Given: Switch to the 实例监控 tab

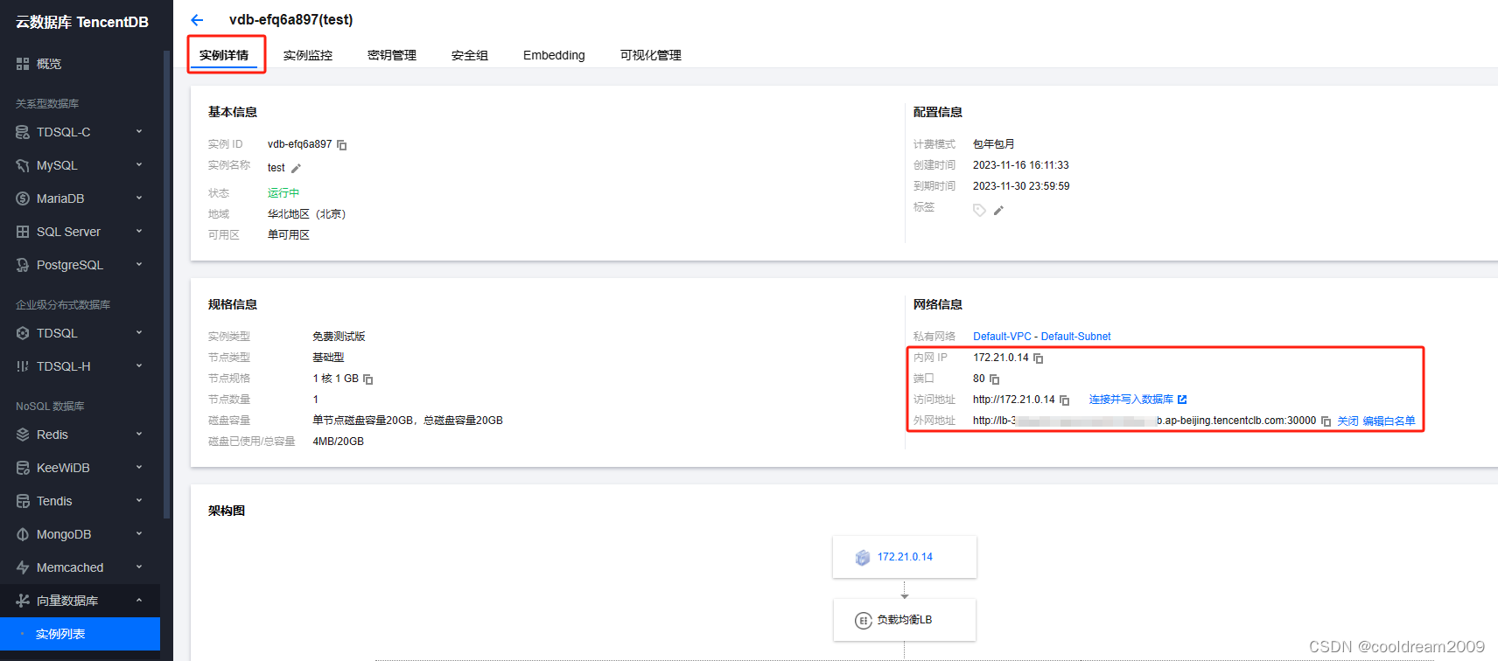Looking at the screenshot, I should point(308,55).
